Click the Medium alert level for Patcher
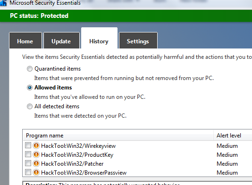The image size is (252, 185). [x=227, y=164]
